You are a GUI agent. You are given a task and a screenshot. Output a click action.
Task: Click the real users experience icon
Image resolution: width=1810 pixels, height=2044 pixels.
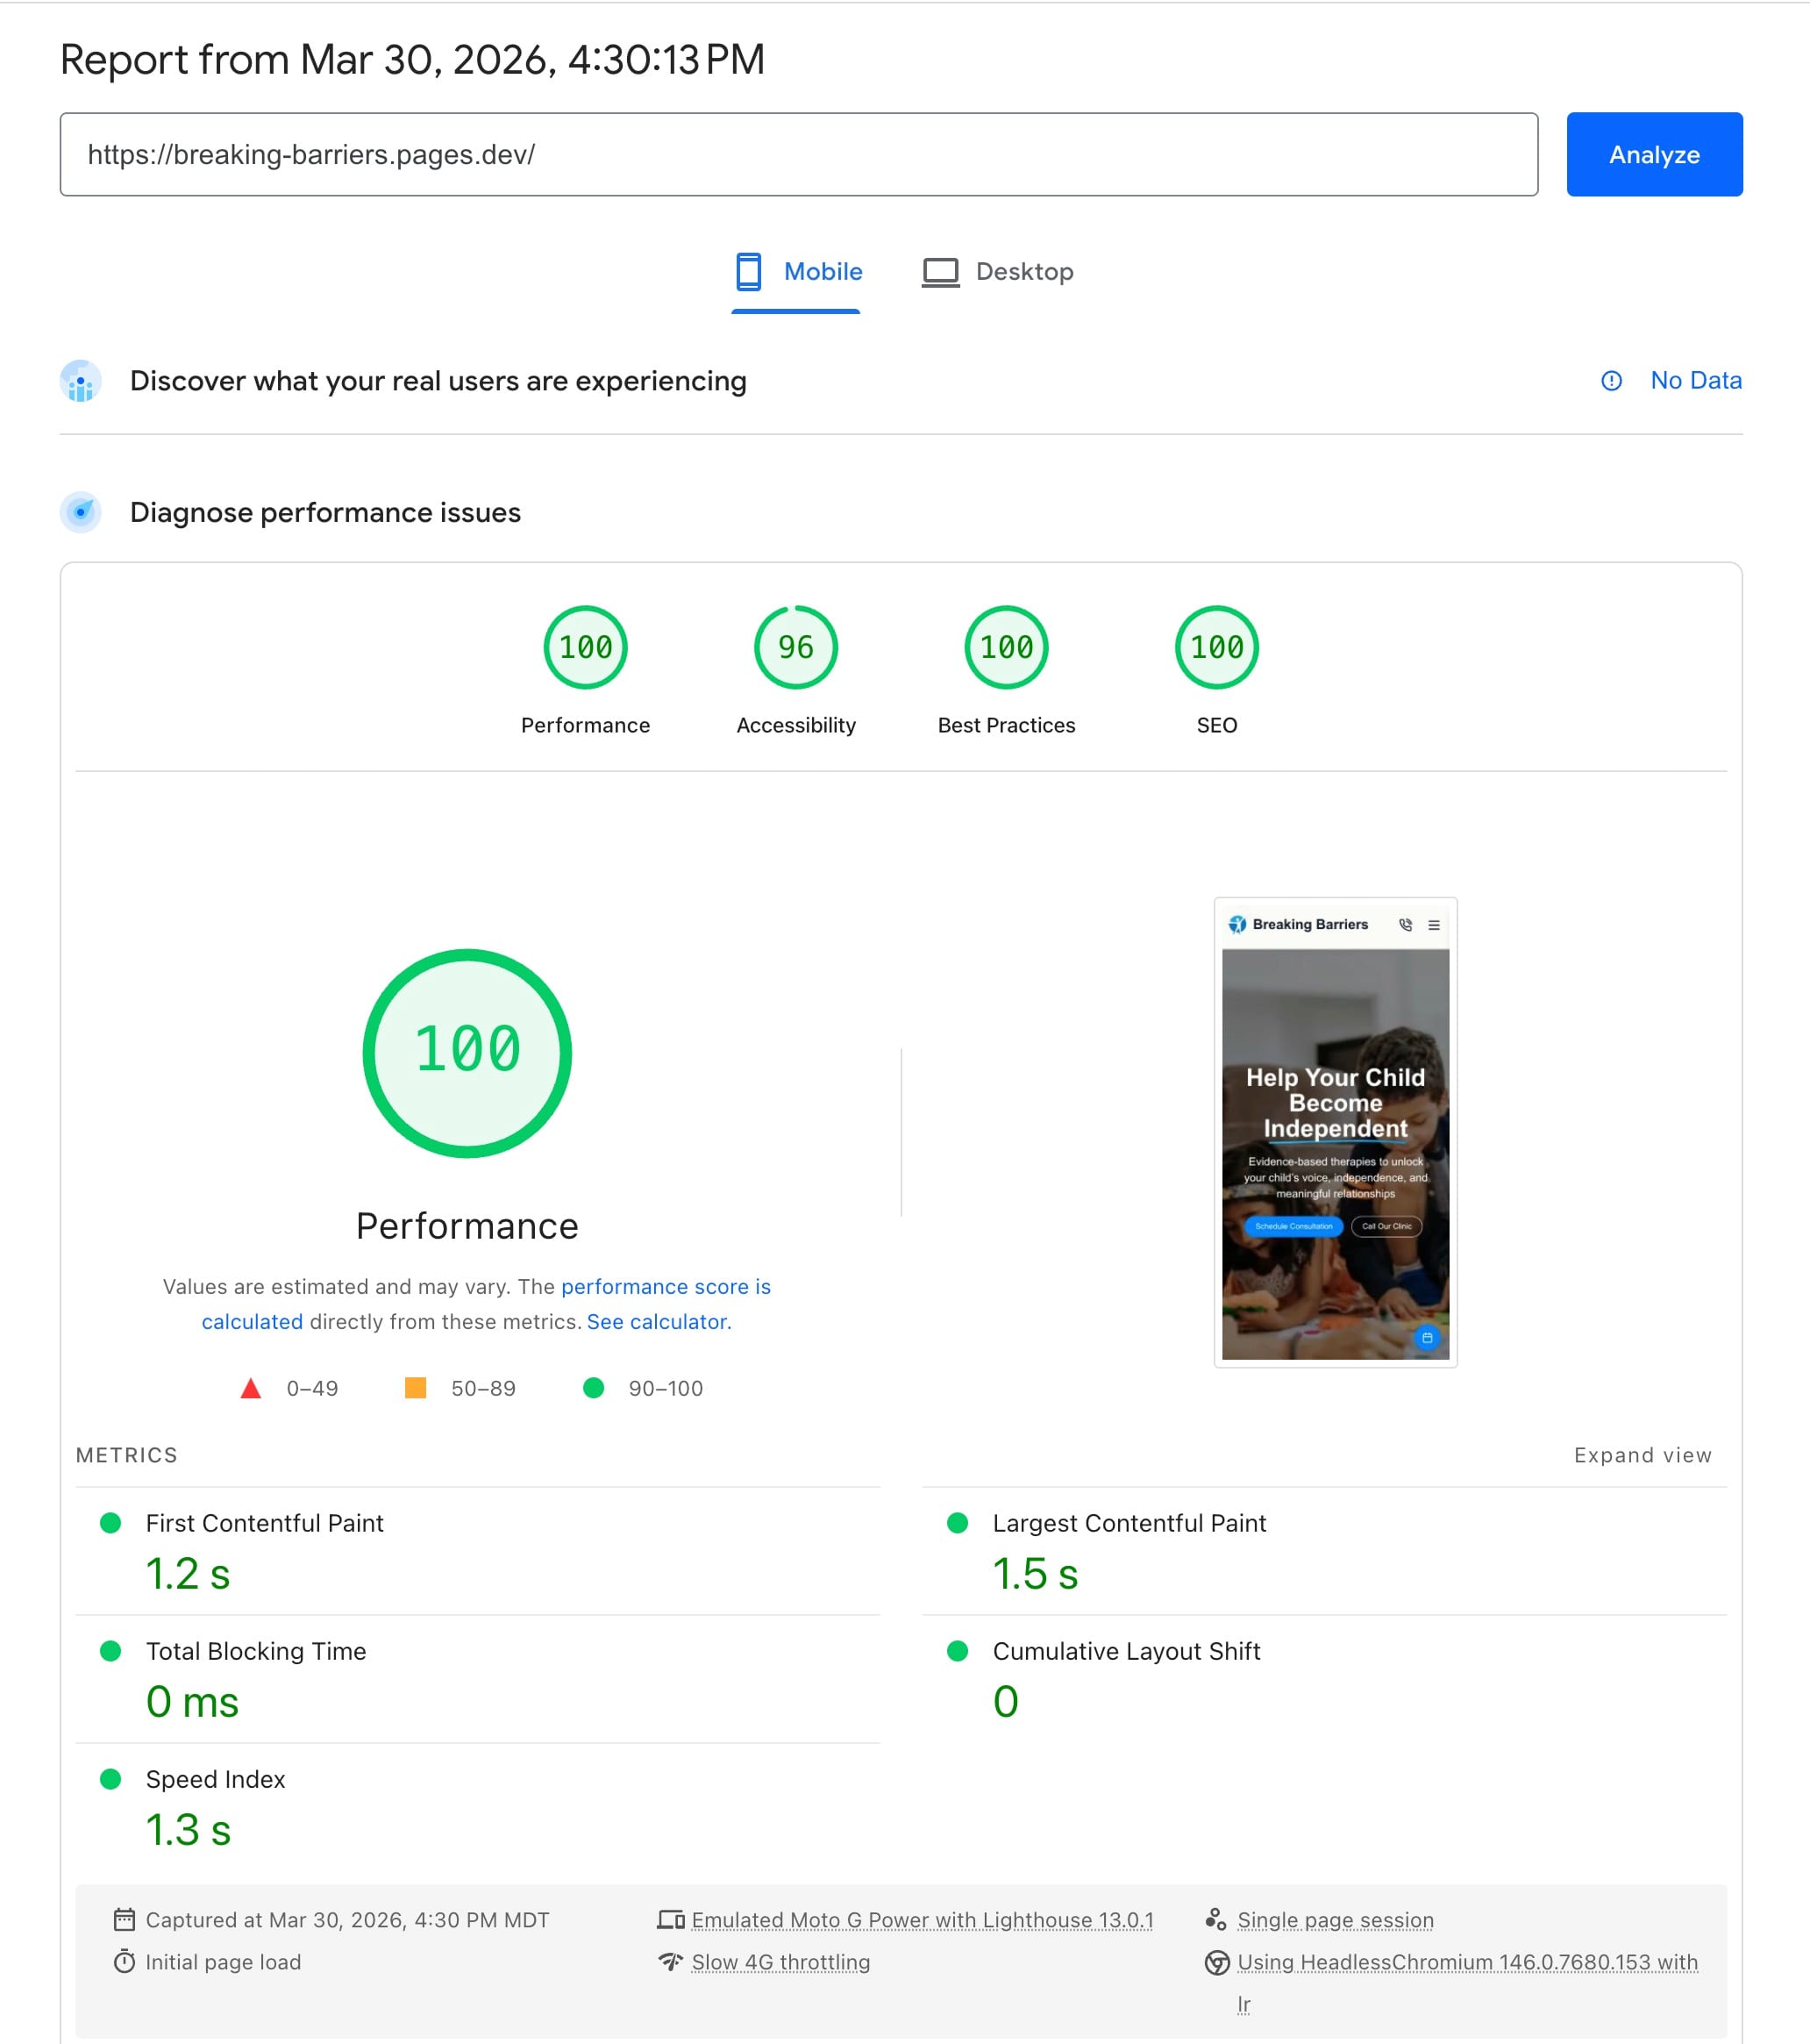click(x=82, y=381)
